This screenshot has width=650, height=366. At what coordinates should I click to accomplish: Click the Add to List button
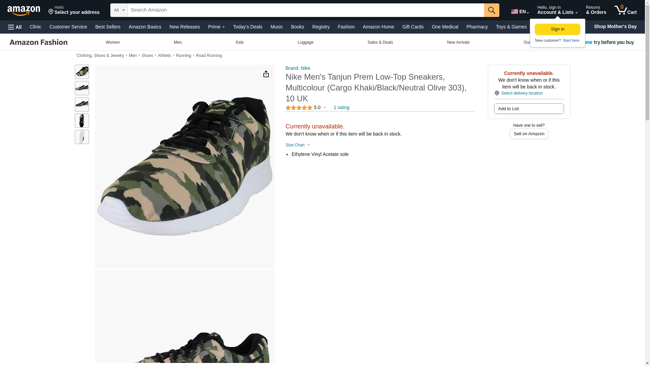[x=529, y=109]
